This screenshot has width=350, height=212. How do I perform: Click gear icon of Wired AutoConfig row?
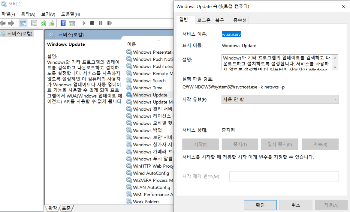(x=129, y=173)
